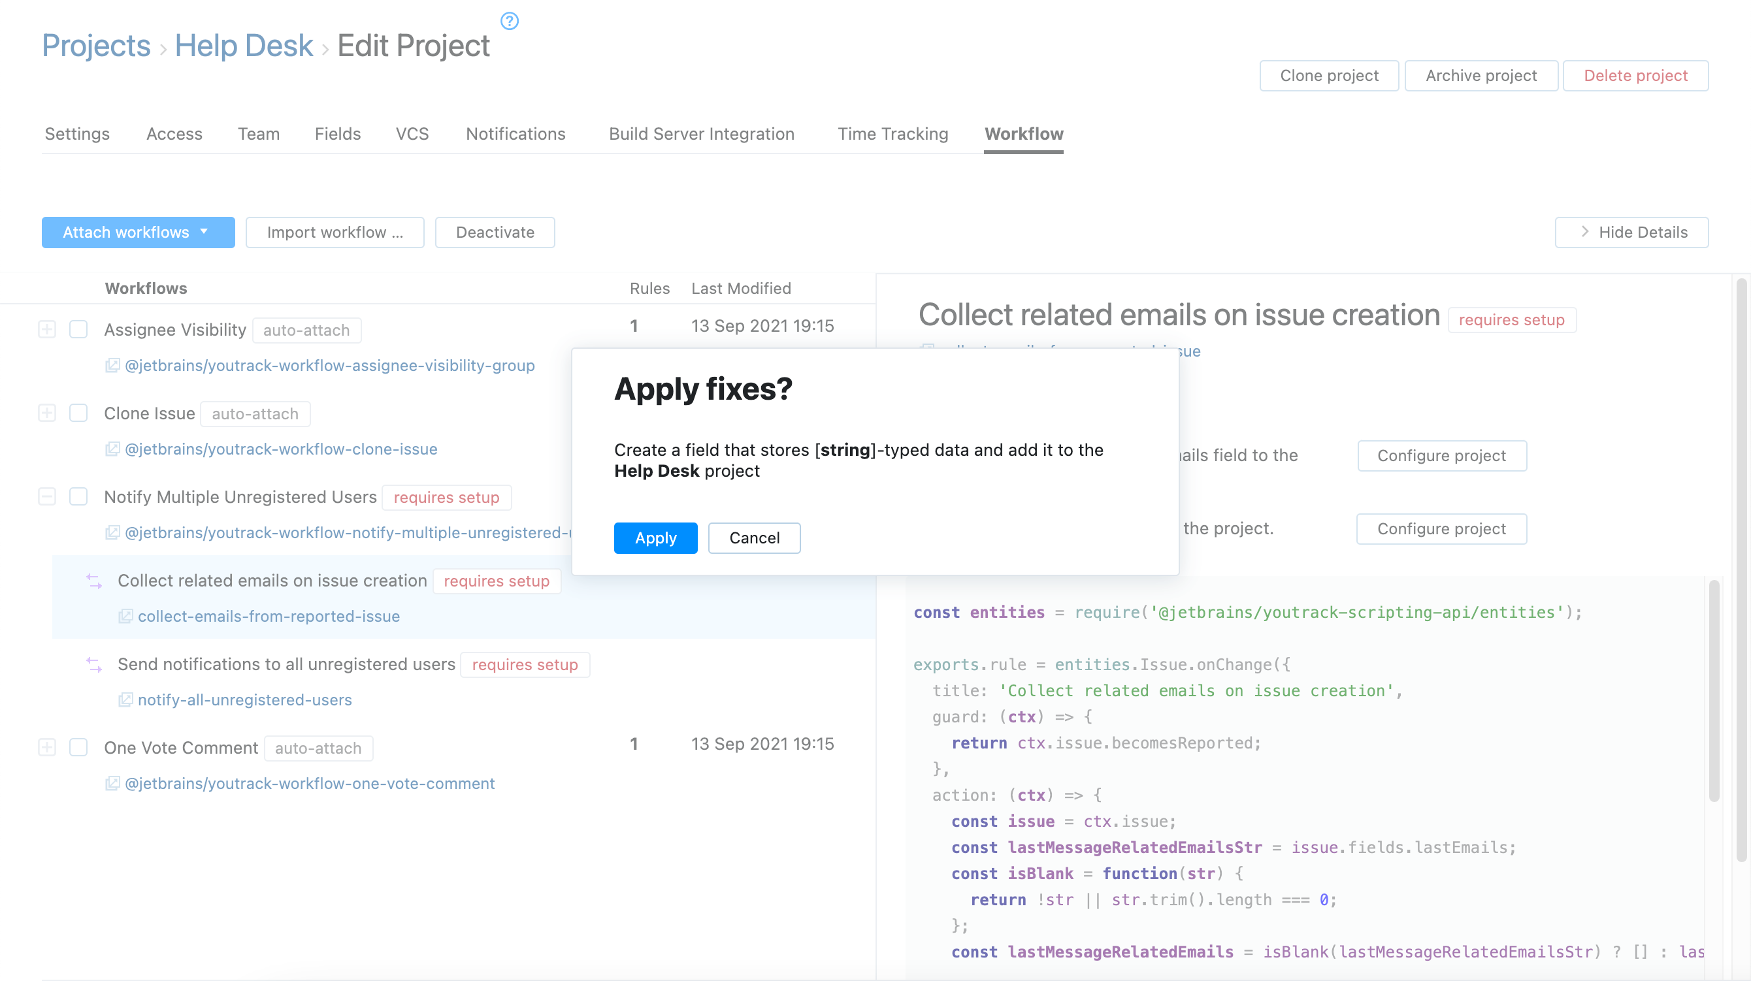Viewport: 1751px width, 981px height.
Task: Click the editor icon next to youtrack-workflow-clone-issue
Action: (x=112, y=449)
